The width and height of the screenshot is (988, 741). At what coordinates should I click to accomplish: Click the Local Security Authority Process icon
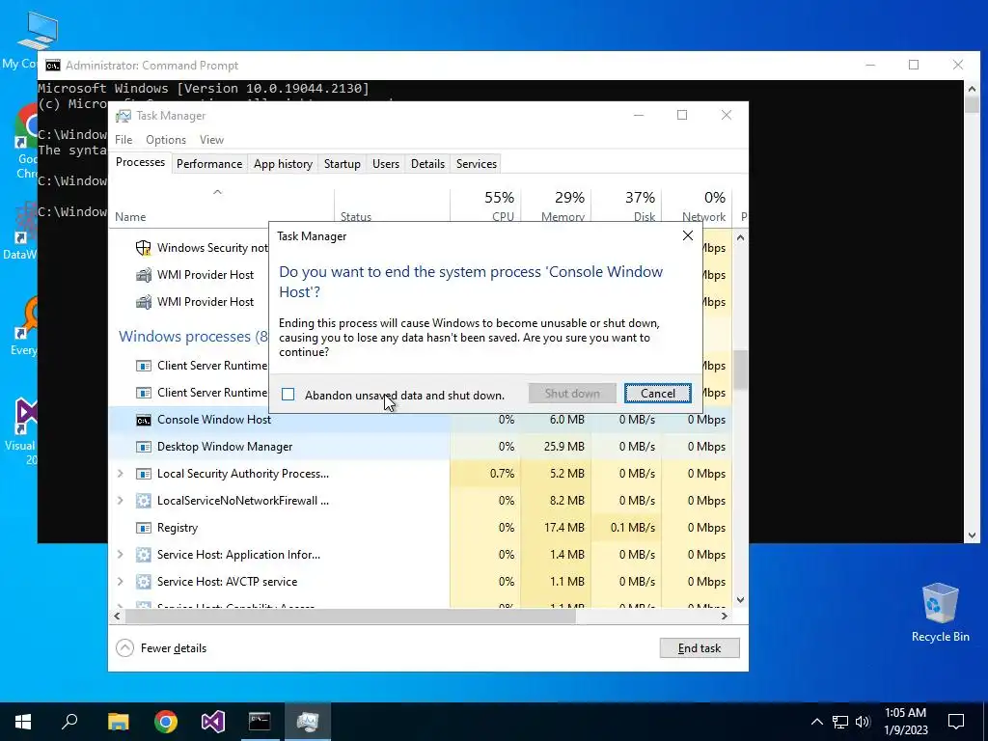point(144,474)
